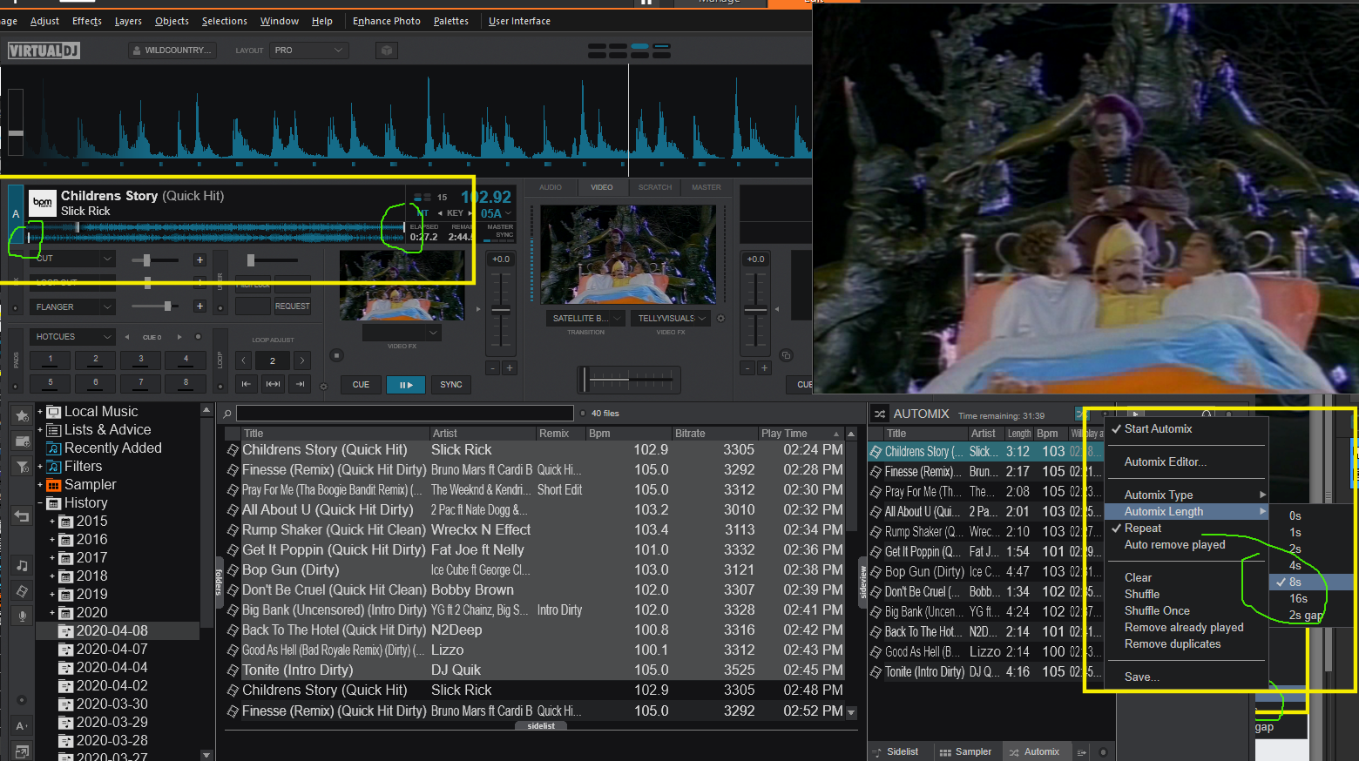Click the video transition settings gear icon
The width and height of the screenshot is (1359, 761).
point(720,319)
